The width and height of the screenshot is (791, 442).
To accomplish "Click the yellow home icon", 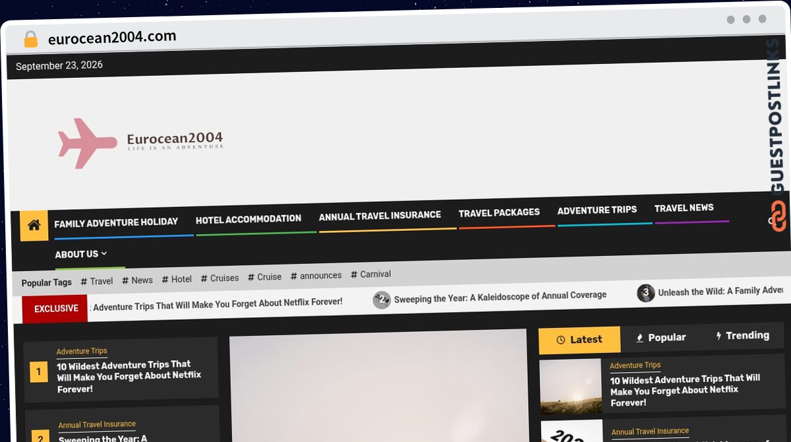I will pos(34,226).
